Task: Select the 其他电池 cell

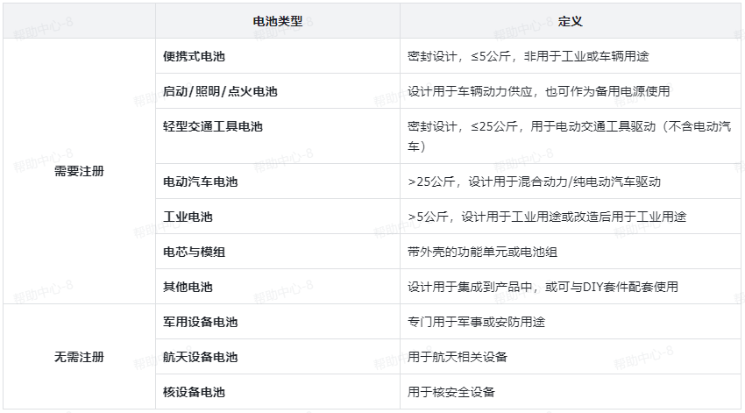Action: [278, 287]
